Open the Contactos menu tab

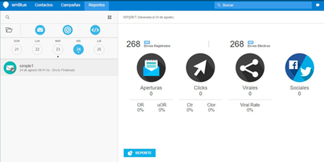click(x=44, y=5)
